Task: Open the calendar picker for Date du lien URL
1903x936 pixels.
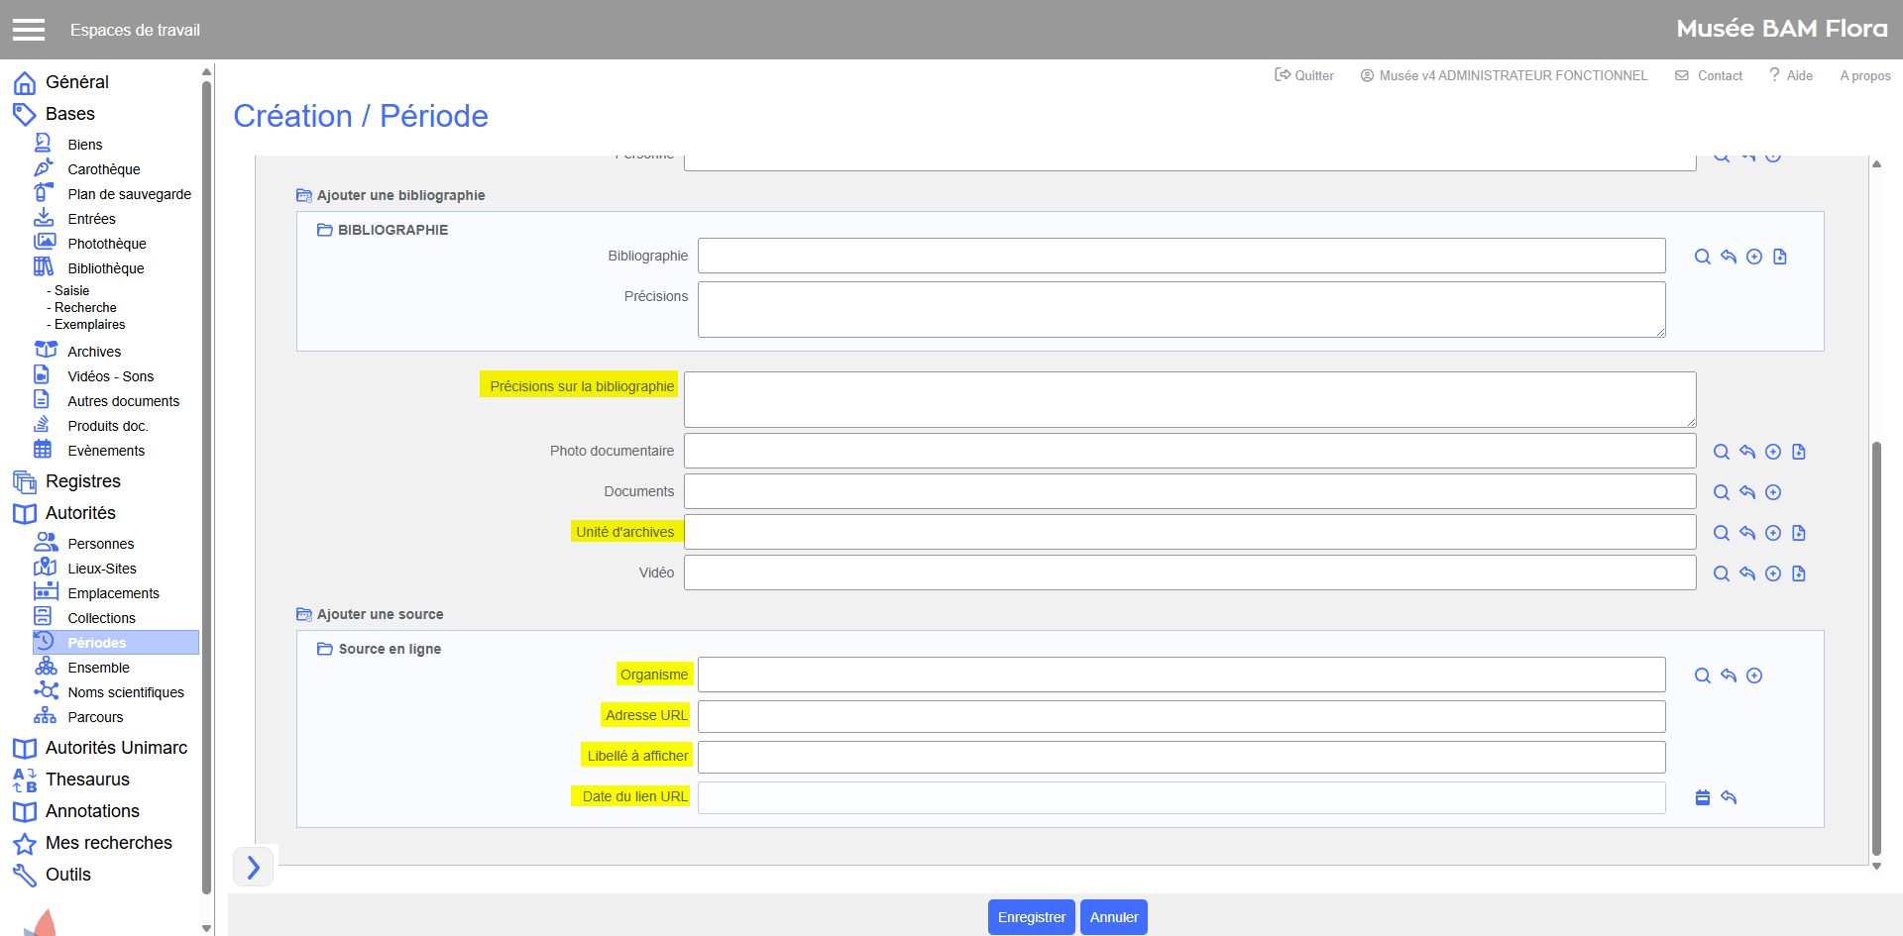Action: (1702, 797)
